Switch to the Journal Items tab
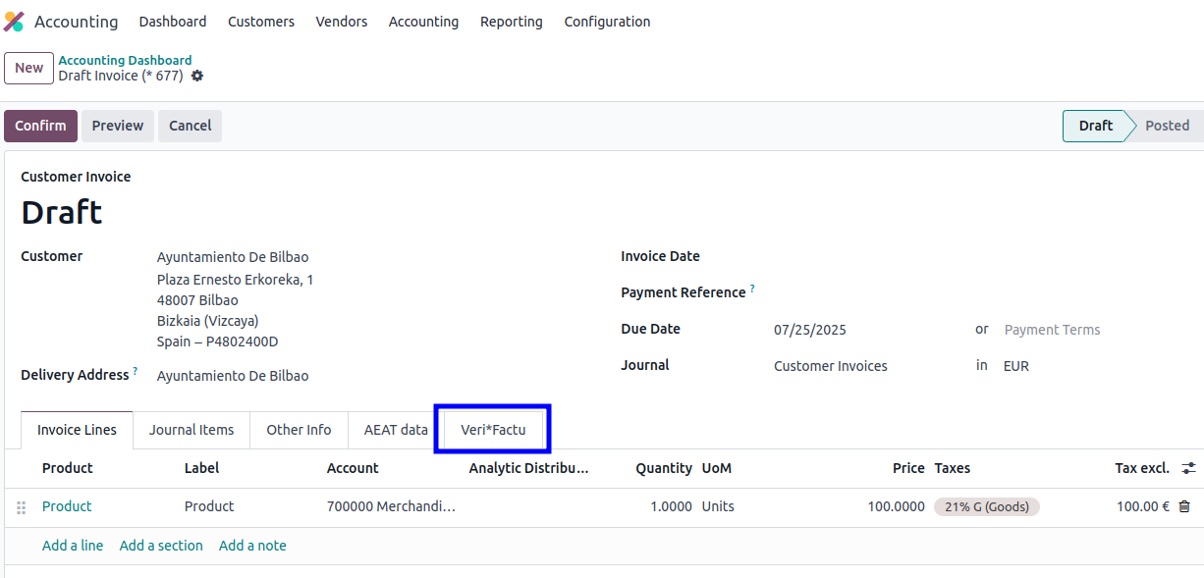Screen dimensions: 1204x578 coord(192,430)
